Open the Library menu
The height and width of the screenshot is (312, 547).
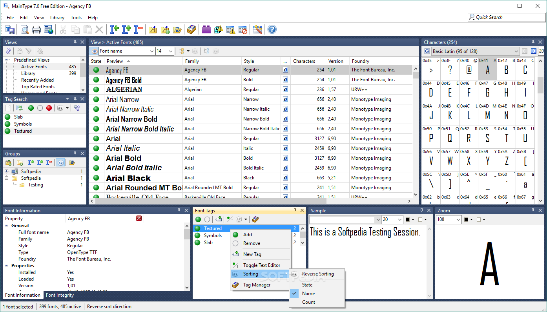[57, 18]
